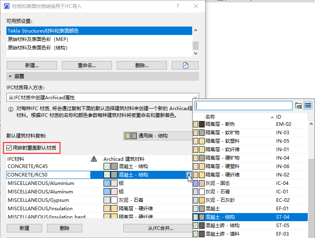Select CONCRETE/RC45 row
Image resolution: width=315 pixels, height=238 pixels.
[x=99, y=166]
